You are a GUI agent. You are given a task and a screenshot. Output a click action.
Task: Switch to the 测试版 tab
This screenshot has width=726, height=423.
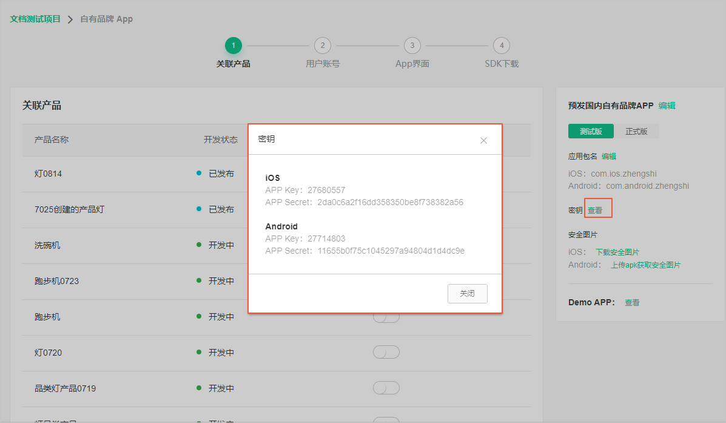coord(591,131)
